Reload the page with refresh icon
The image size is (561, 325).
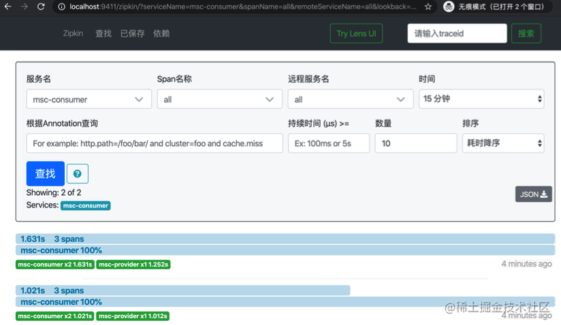(x=41, y=6)
